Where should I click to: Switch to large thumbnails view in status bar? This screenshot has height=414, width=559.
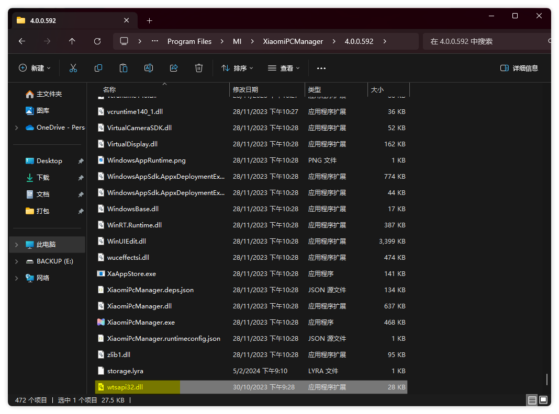pyautogui.click(x=544, y=400)
